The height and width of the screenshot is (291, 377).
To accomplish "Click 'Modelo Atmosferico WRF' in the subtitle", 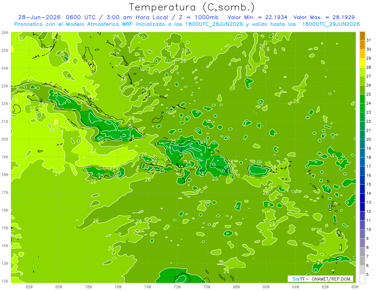I will click(99, 24).
